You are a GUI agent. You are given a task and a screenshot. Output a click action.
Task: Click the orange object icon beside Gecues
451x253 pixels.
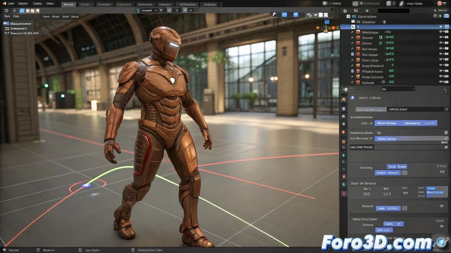coord(357,38)
